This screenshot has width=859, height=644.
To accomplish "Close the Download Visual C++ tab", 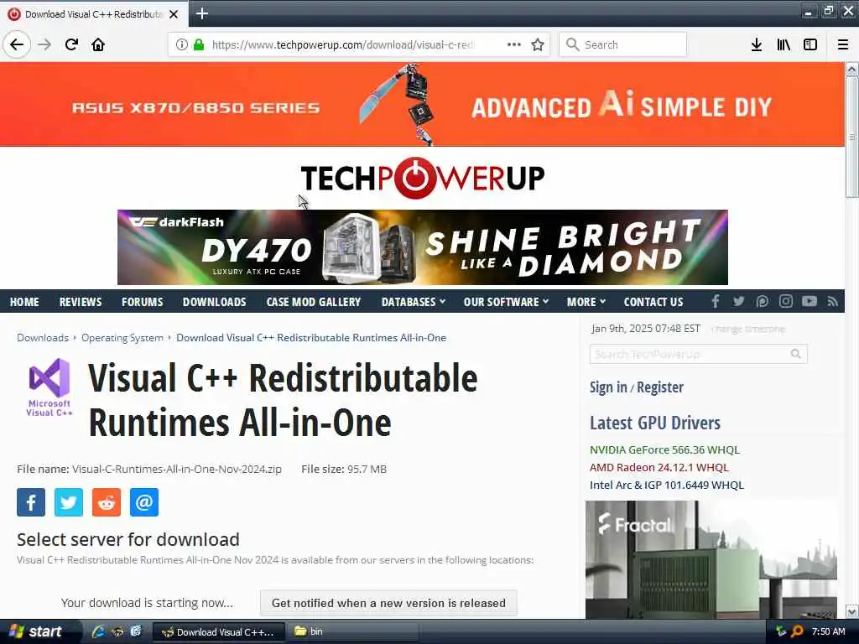I will (x=174, y=14).
